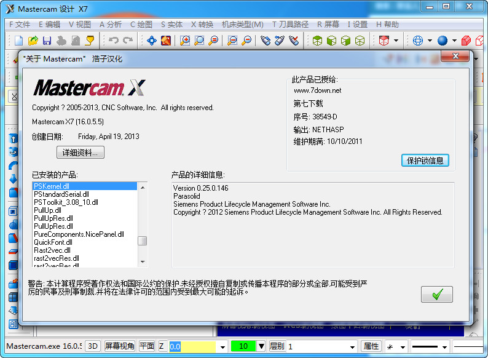This screenshot has width=488, height=358.
Task: Click the Unzoom previous magnifier icon
Action: 232,41
